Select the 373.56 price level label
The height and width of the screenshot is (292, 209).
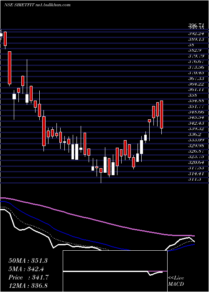click(196, 67)
